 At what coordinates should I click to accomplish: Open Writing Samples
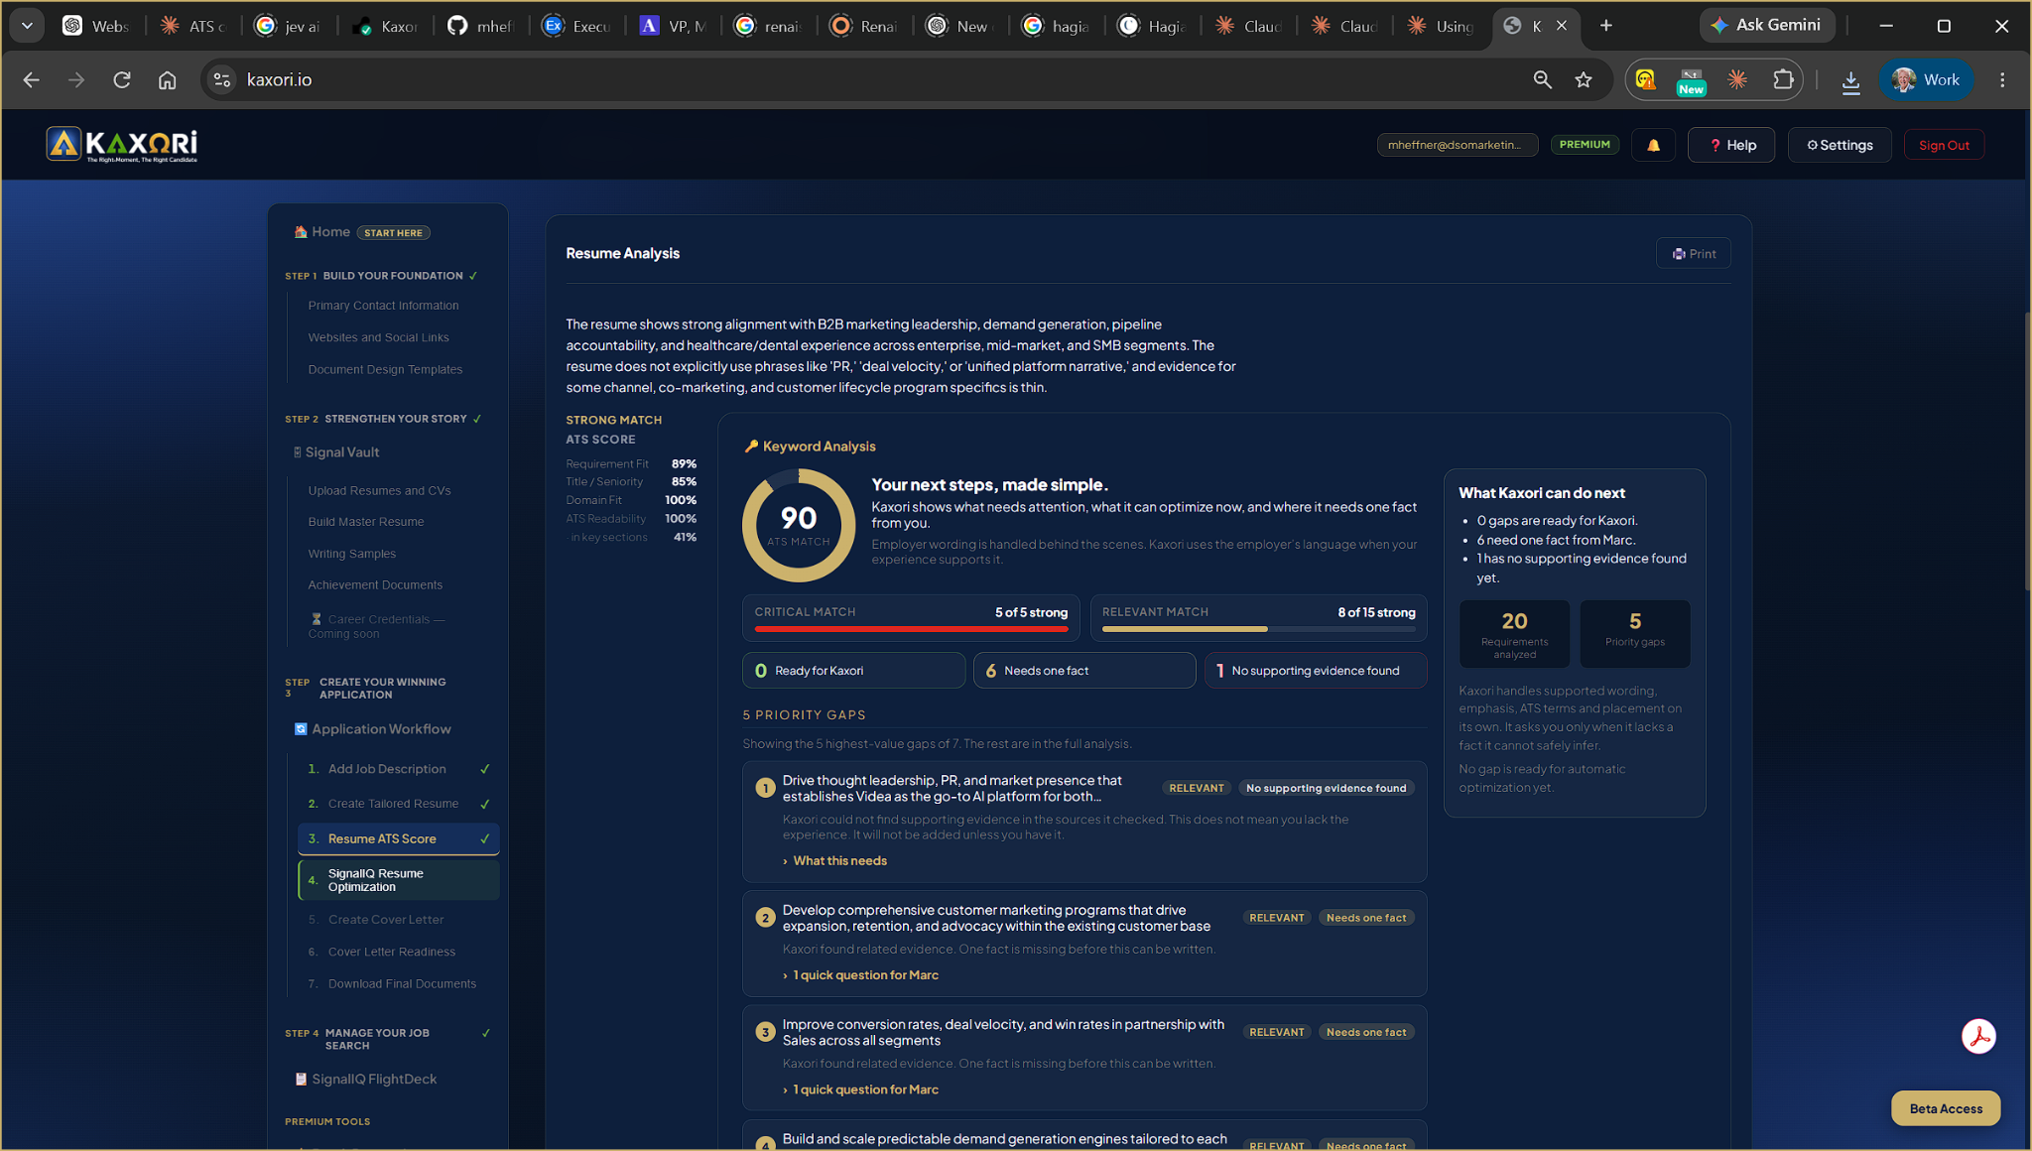[x=351, y=554]
